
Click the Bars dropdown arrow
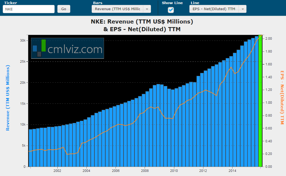pyautogui.click(x=147, y=9)
